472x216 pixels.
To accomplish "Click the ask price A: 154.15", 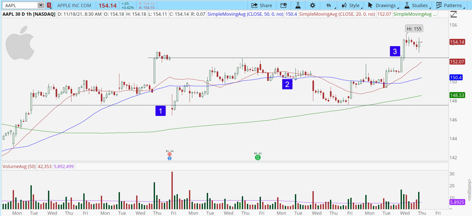I will click(x=147, y=8).
